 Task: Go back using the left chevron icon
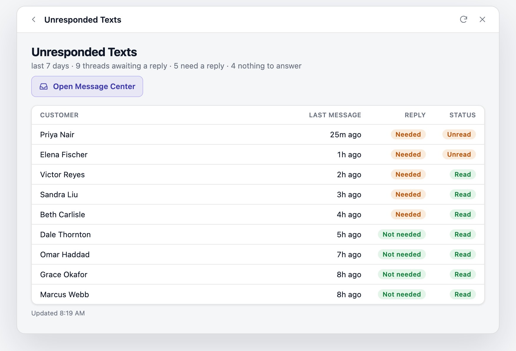(x=34, y=19)
